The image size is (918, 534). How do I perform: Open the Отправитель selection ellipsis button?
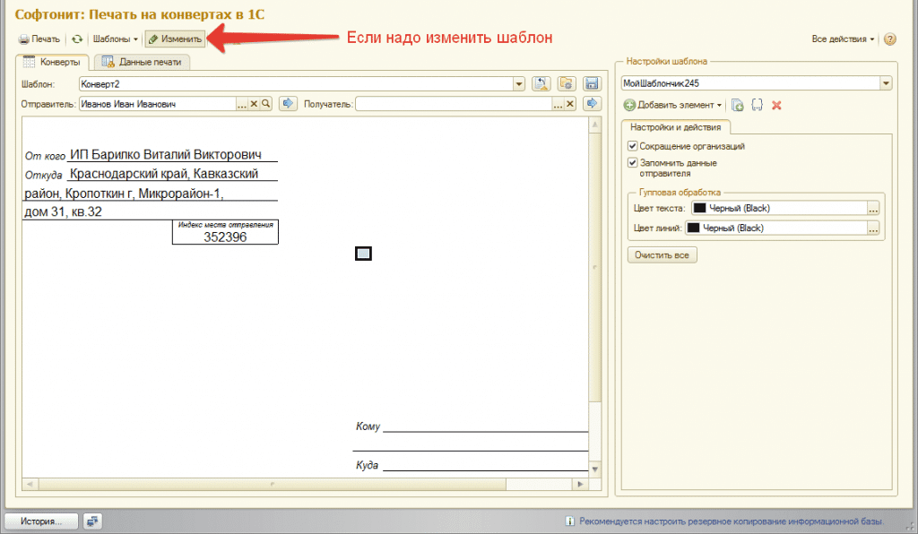242,104
